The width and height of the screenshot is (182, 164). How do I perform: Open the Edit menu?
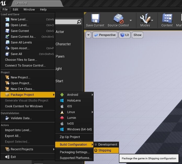15,9
